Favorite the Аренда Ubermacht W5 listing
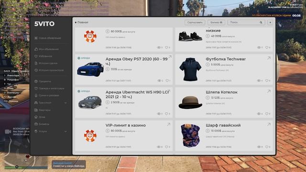 166,114
